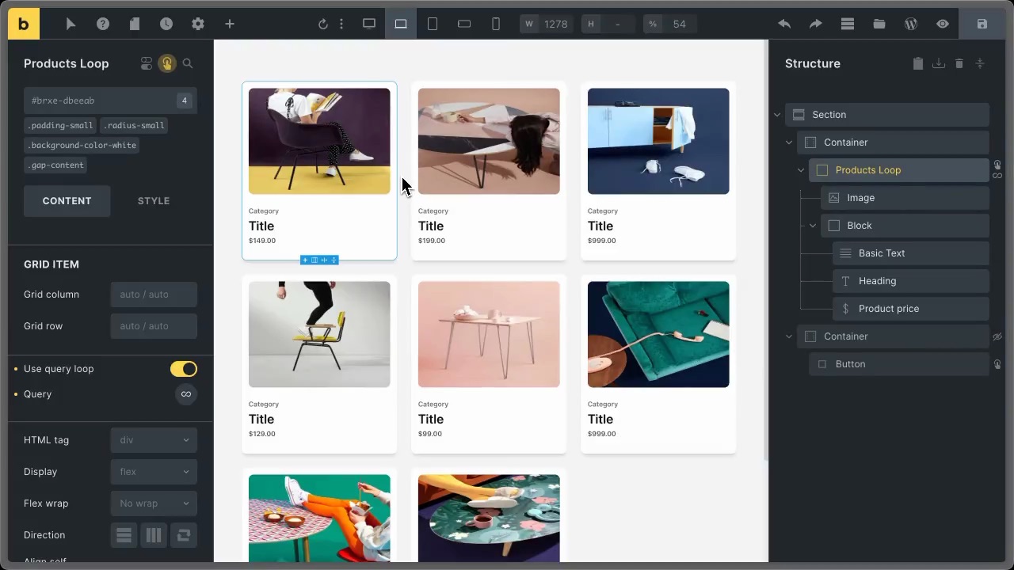Switch to mobile portrait breakpoint icon
Screen dimensions: 1014x570
[x=496, y=24]
